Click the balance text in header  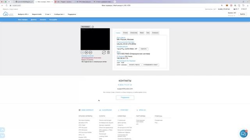pos(232,13)
